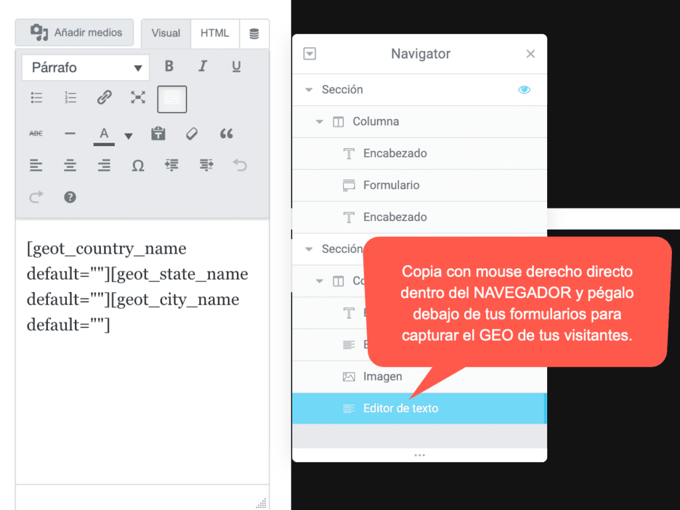Select the Formulario item in Navigator
680x510 pixels.
click(x=391, y=185)
